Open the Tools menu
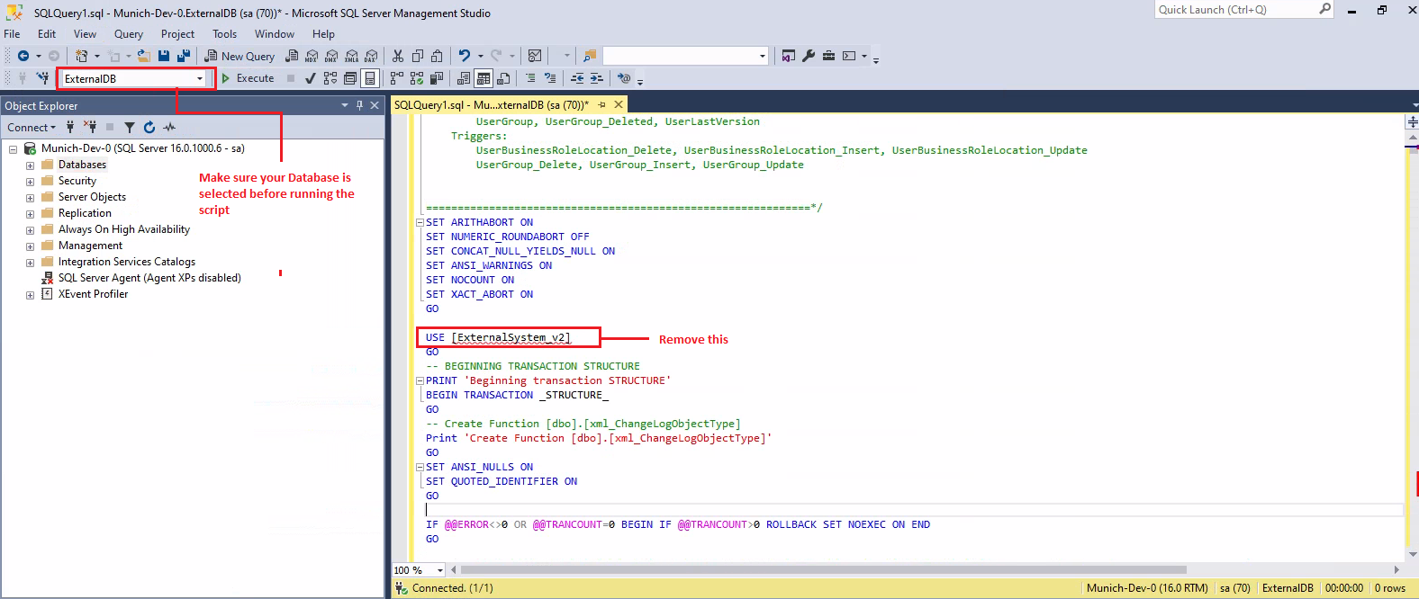This screenshot has width=1419, height=599. 225,34
